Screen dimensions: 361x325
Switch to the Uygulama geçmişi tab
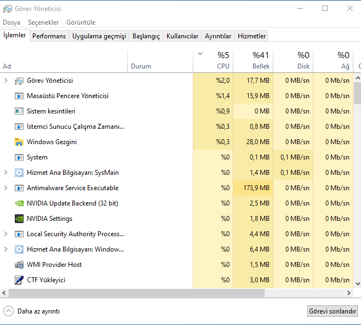tap(99, 36)
